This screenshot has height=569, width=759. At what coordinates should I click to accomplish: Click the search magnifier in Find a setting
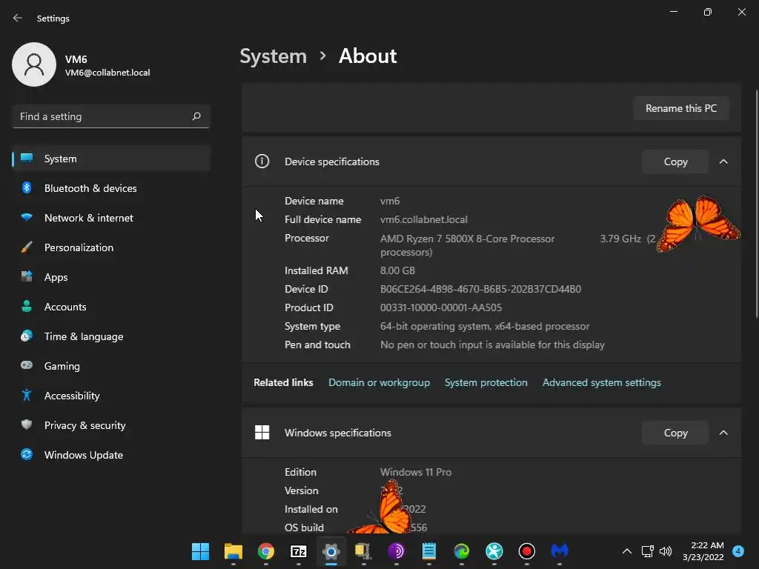coord(196,116)
